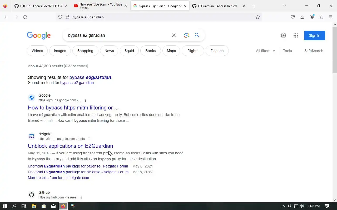Filter results by Maps
The height and width of the screenshot is (210, 337).
click(171, 51)
